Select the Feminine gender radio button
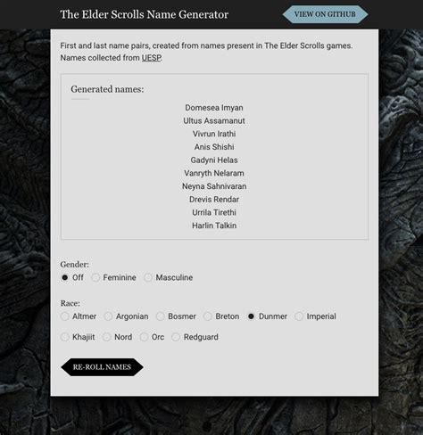The image size is (423, 435). (95, 277)
